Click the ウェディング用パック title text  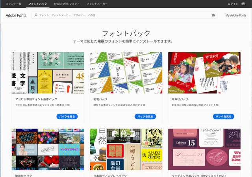coord(199,175)
